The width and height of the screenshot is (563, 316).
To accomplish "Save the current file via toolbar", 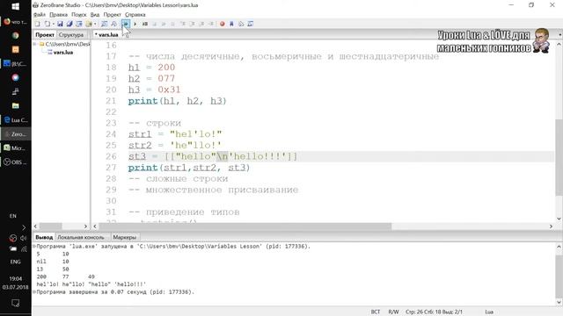I will point(60,24).
